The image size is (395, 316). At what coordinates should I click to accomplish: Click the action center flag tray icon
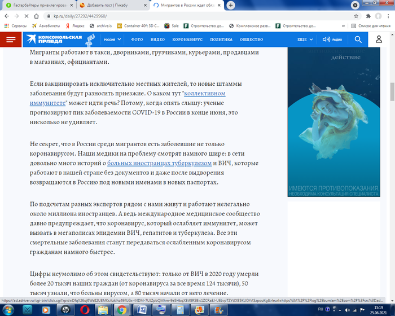tap(362, 310)
